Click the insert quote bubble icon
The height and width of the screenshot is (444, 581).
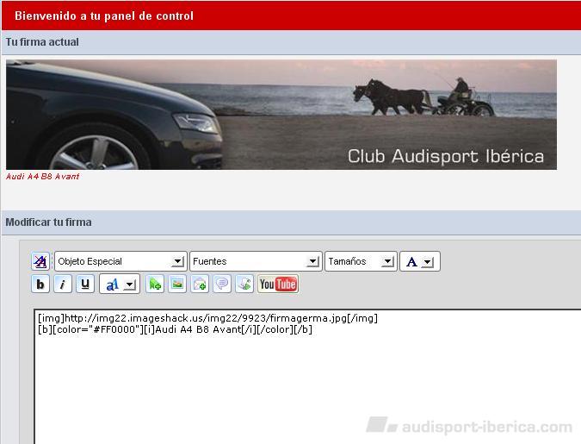[x=222, y=285]
